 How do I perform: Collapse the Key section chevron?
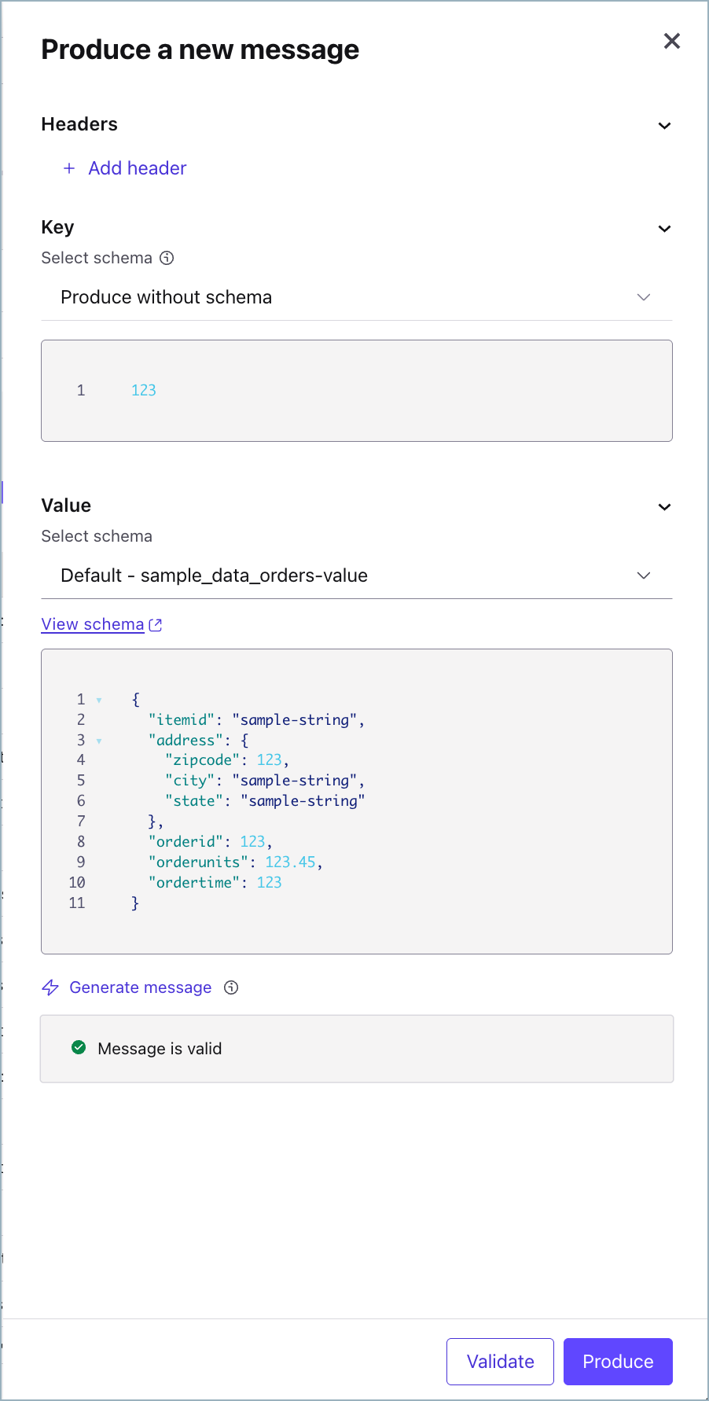pos(664,229)
